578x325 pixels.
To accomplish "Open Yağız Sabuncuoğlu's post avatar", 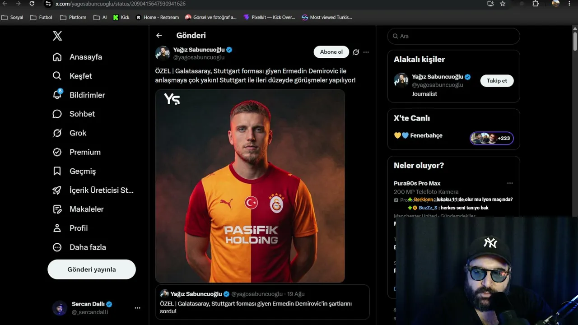I will (163, 53).
